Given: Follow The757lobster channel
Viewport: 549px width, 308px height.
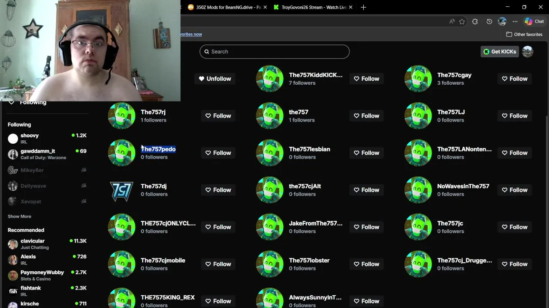Looking at the screenshot, I should 367,264.
